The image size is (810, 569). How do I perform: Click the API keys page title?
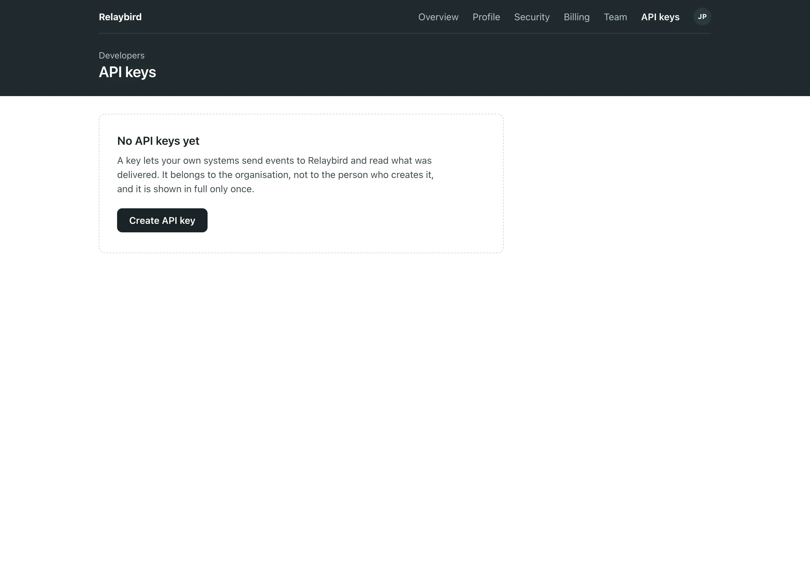(x=128, y=72)
